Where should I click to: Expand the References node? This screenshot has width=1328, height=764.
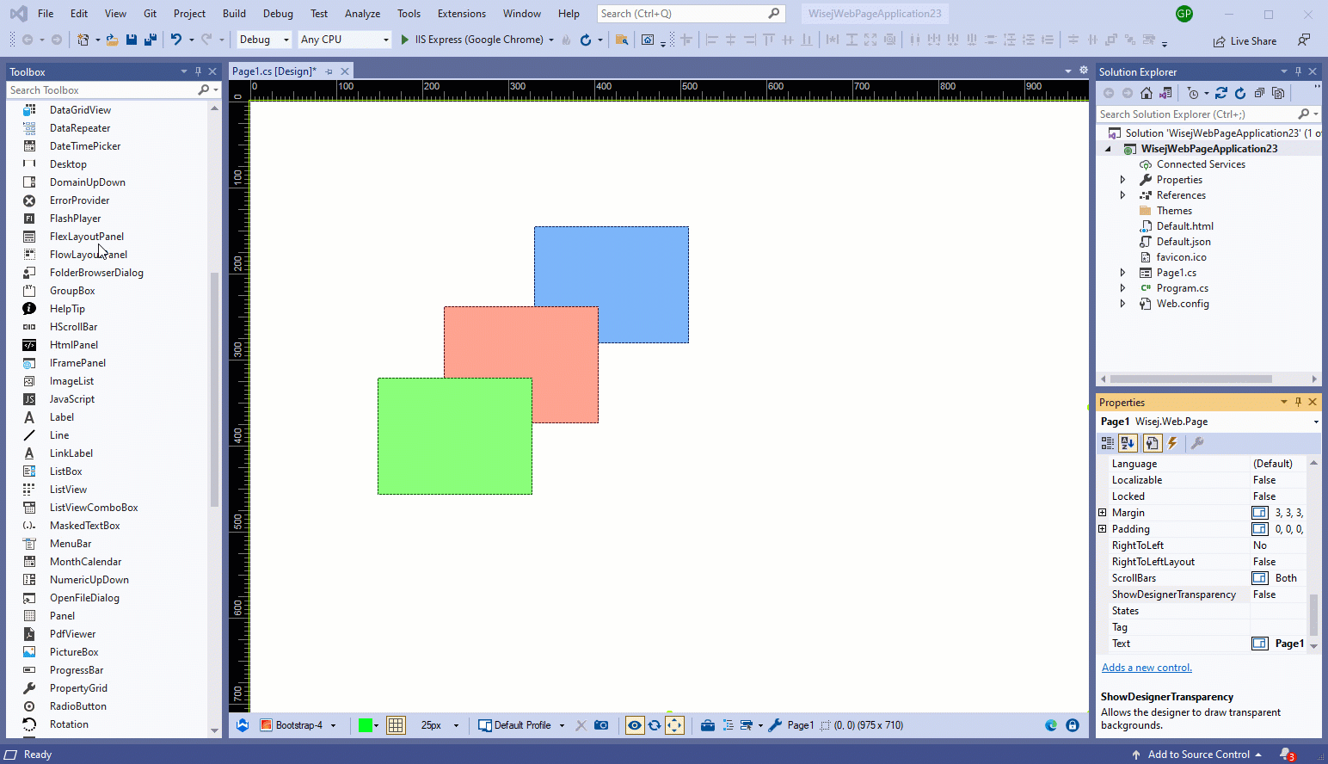coord(1122,195)
